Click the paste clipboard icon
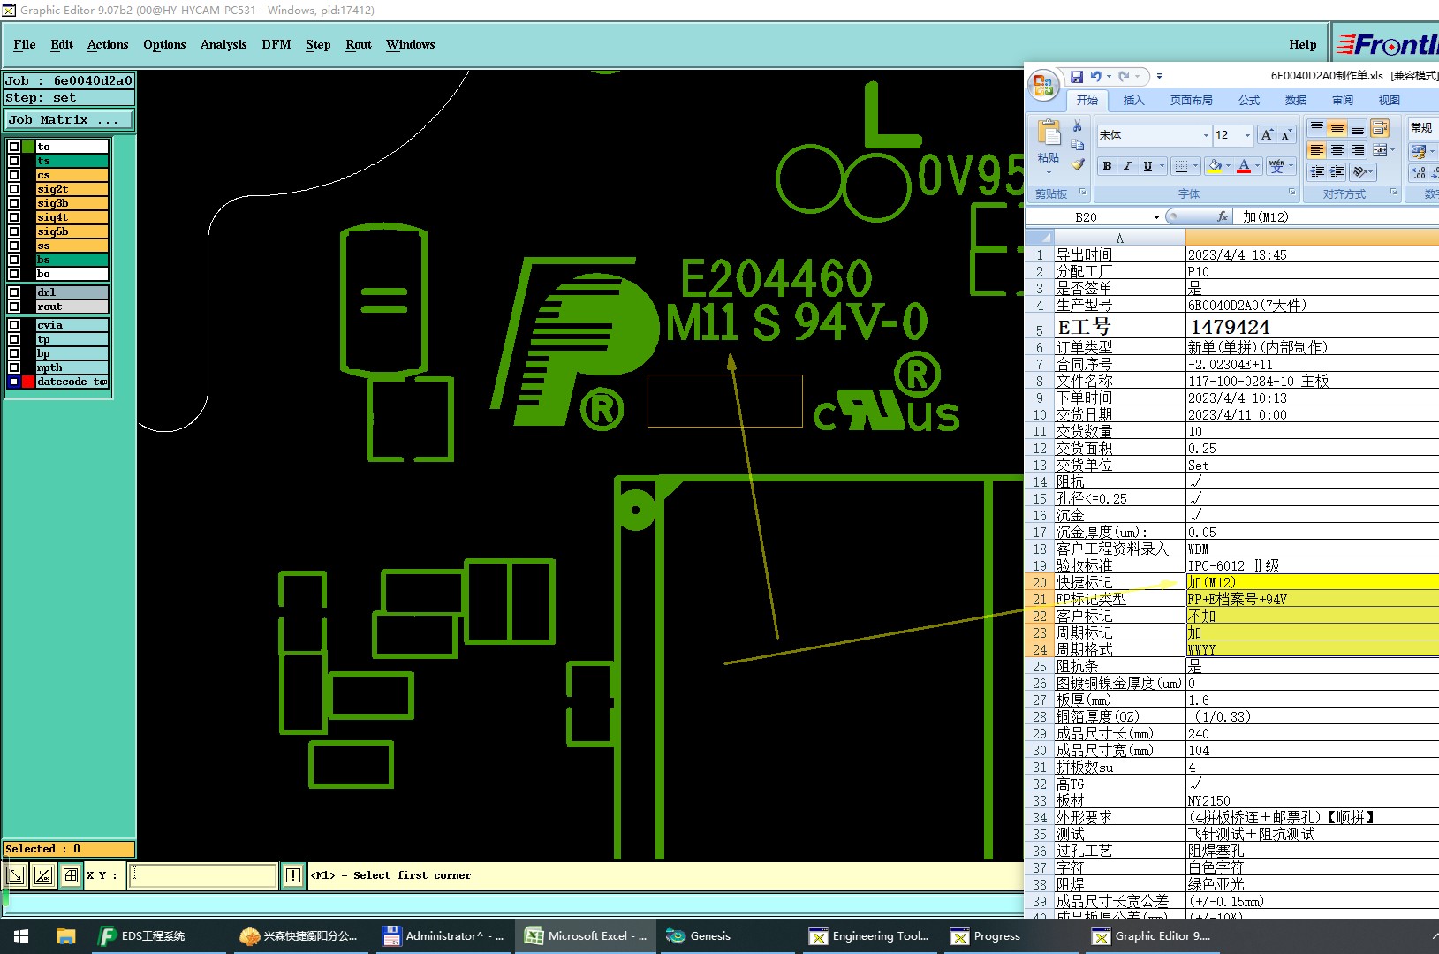This screenshot has height=954, width=1439. click(x=1049, y=133)
